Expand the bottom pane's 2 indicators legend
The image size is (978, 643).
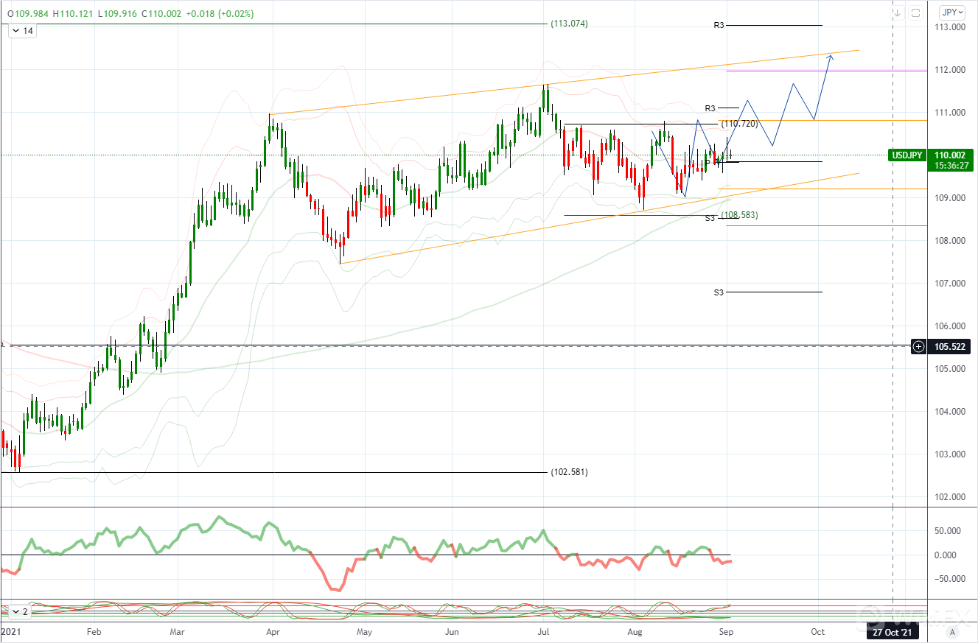tap(20, 611)
